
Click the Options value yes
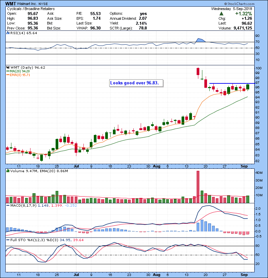point(143,14)
